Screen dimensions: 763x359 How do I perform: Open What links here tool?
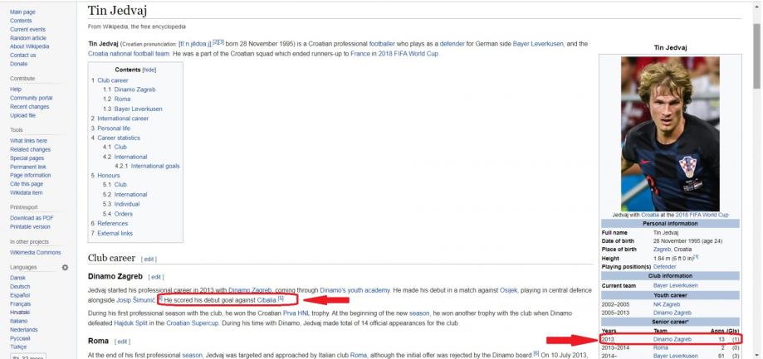point(29,141)
